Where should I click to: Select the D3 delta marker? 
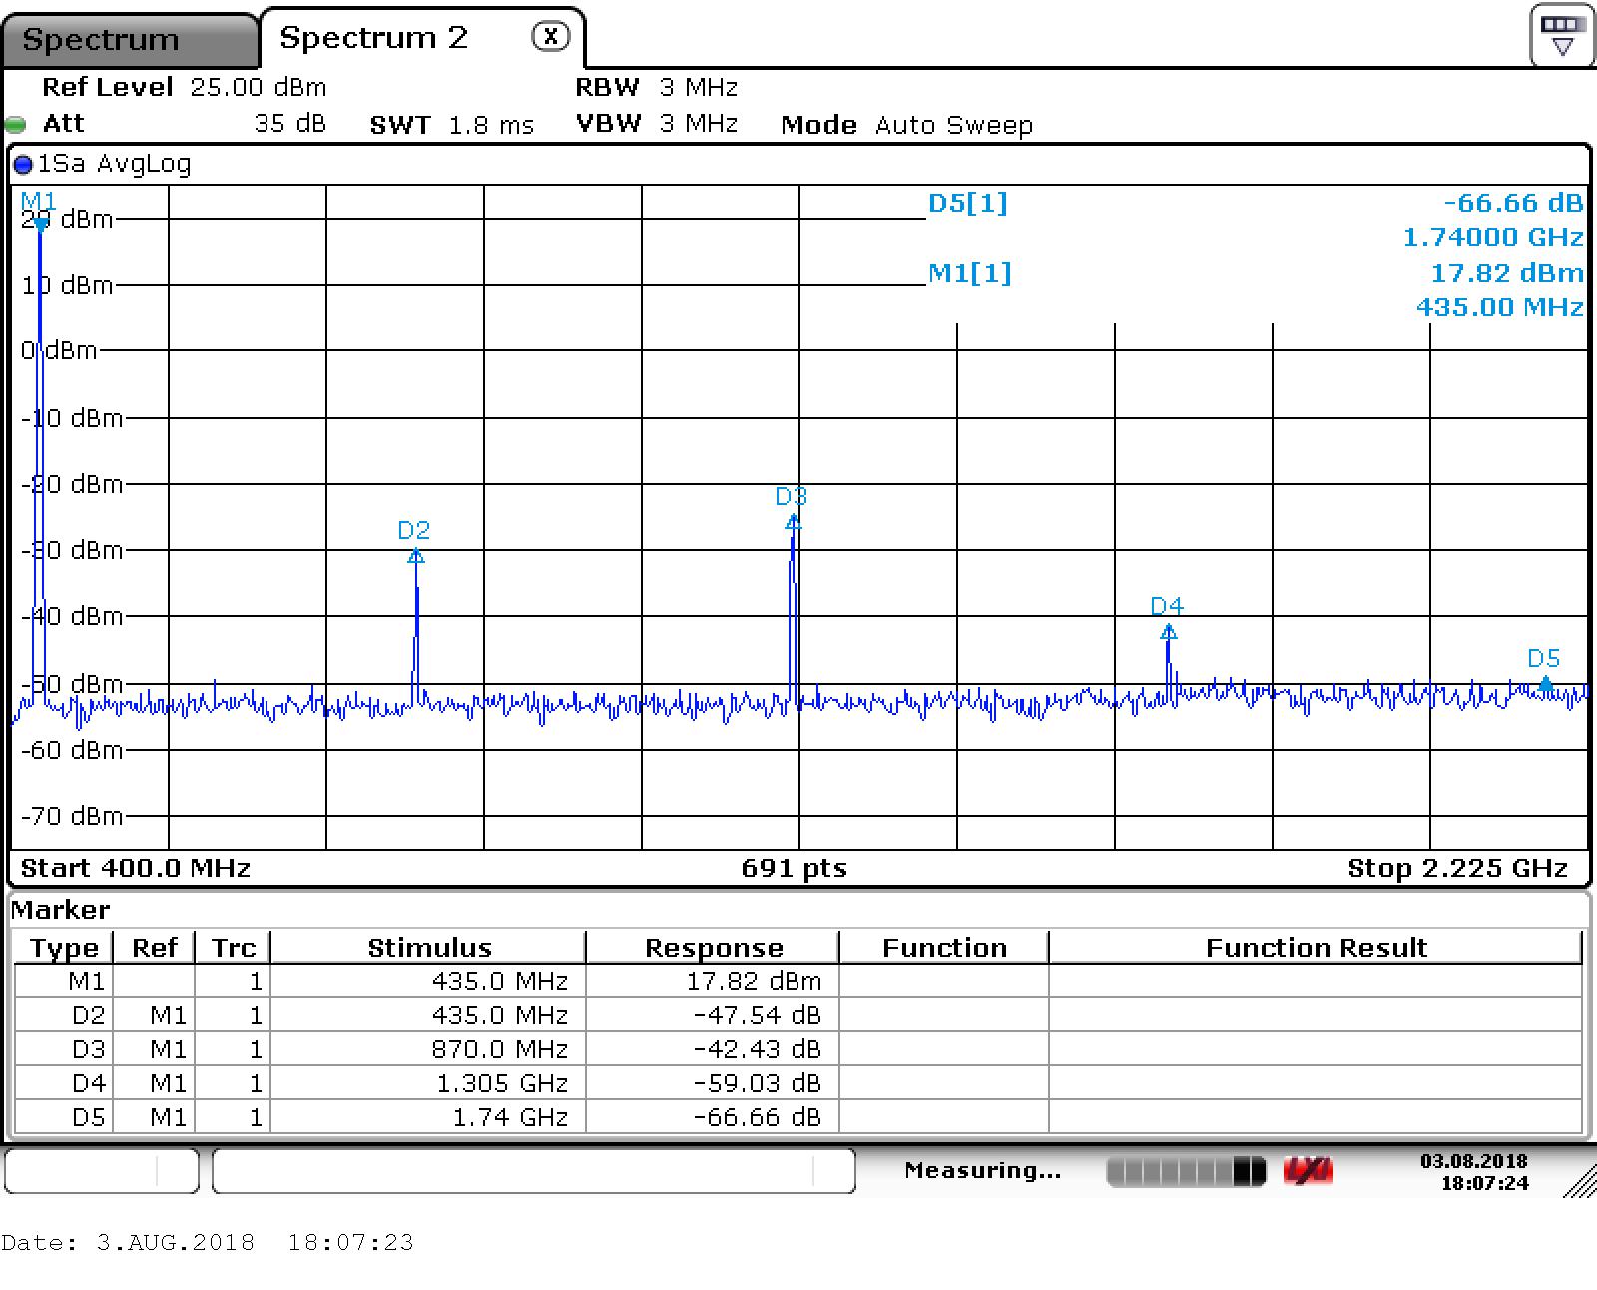[x=794, y=521]
